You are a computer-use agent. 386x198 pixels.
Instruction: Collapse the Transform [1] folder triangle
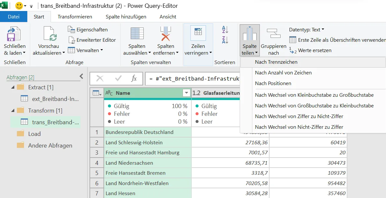coord(13,111)
